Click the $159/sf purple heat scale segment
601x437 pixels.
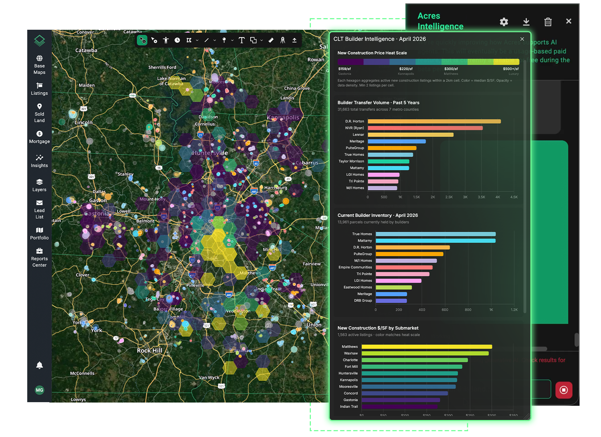tap(350, 62)
